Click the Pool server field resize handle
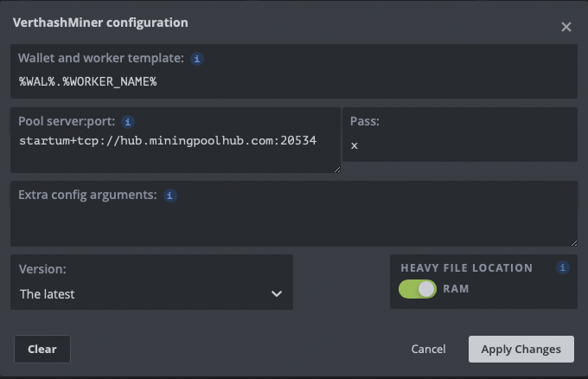The height and width of the screenshot is (379, 588). (337, 170)
